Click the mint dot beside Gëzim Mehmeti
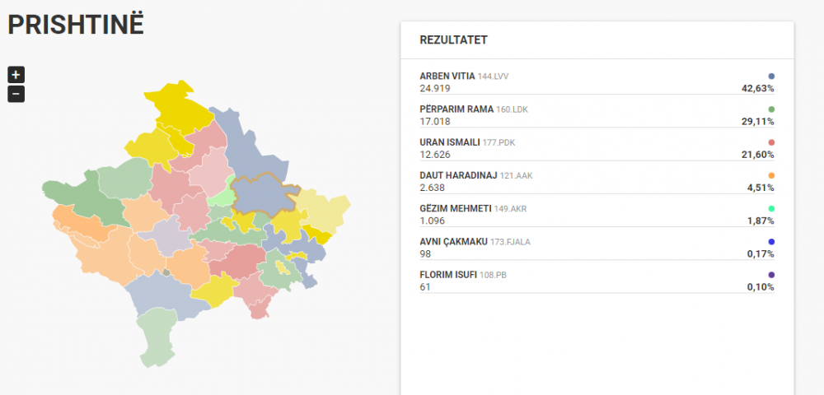This screenshot has width=824, height=395. point(771,208)
